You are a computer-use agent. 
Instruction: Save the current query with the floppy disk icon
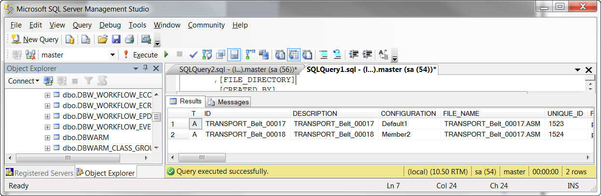click(x=116, y=39)
